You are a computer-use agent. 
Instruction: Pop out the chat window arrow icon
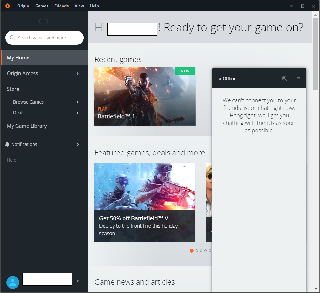coord(284,78)
